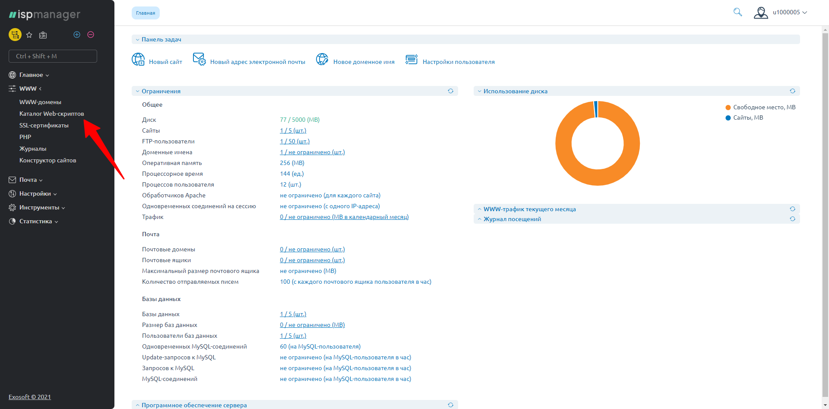829x409 pixels.
Task: Refresh the Restrictions panel
Action: click(x=450, y=91)
